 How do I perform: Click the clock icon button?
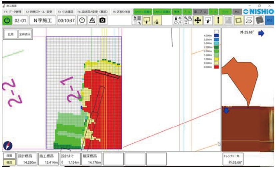pyautogui.click(x=82, y=20)
